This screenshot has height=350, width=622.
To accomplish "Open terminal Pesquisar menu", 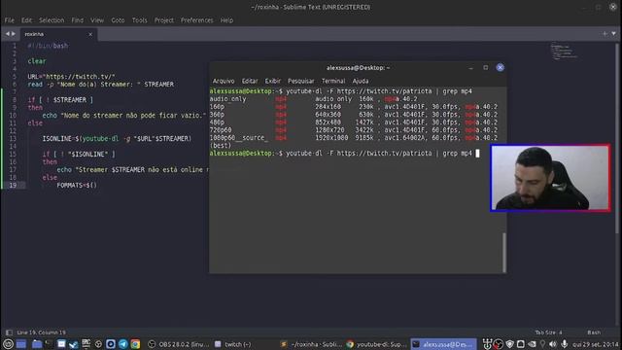I will pyautogui.click(x=300, y=81).
